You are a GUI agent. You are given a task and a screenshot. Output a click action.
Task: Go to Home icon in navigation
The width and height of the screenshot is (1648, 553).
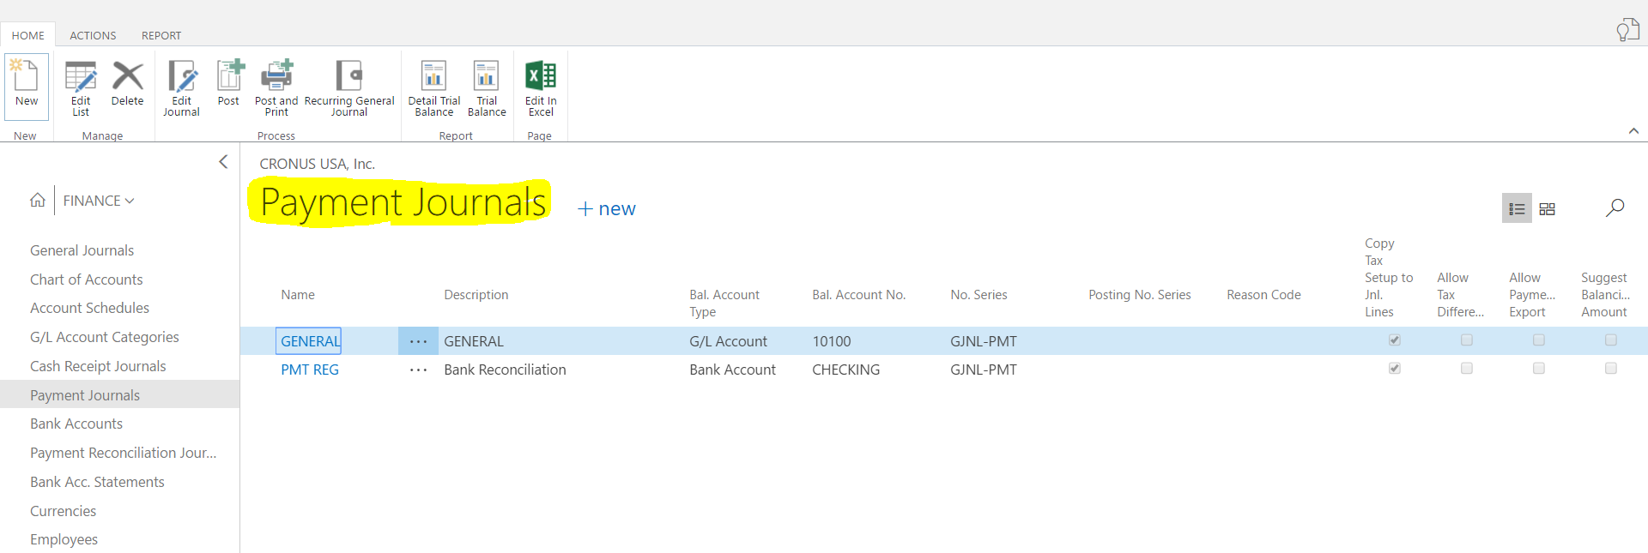[x=38, y=200]
